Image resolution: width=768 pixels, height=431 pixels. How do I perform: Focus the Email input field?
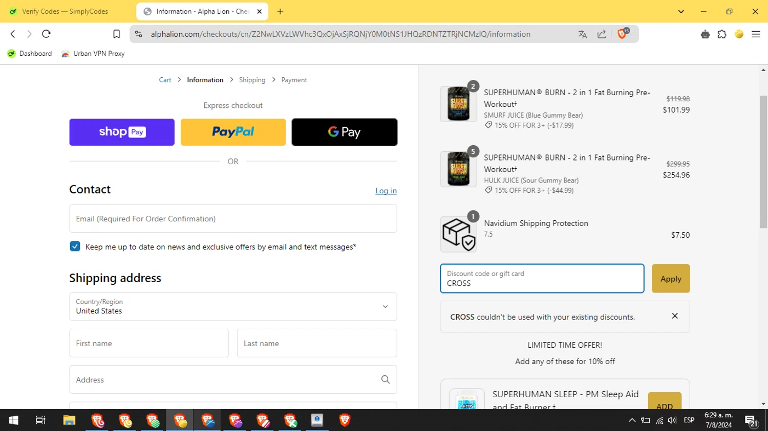(233, 218)
